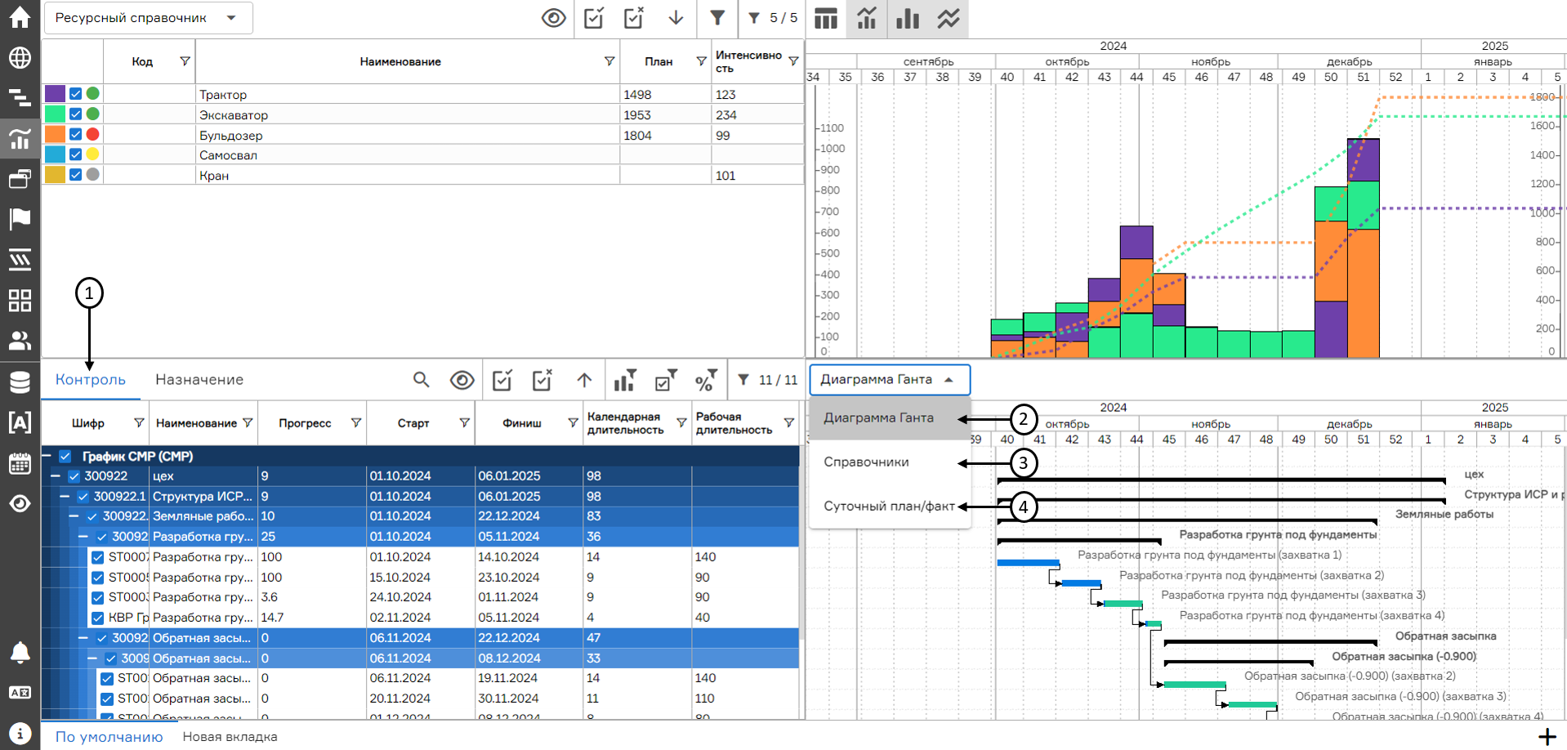Image resolution: width=1567 pixels, height=750 pixels.
Task: Toggle eye visibility in Контроль toolbar
Action: pyautogui.click(x=462, y=380)
